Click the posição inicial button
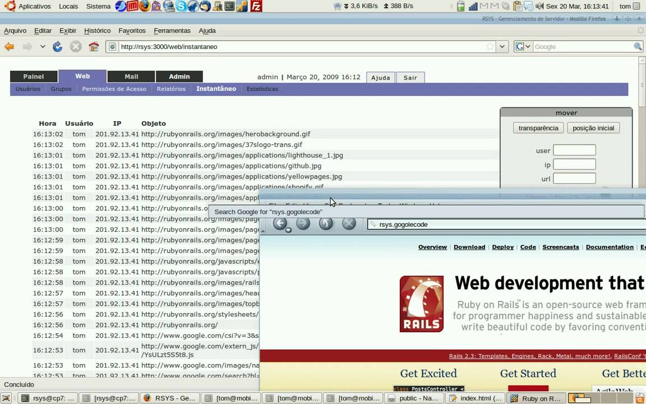Screen dimensions: 646x404 (593, 128)
